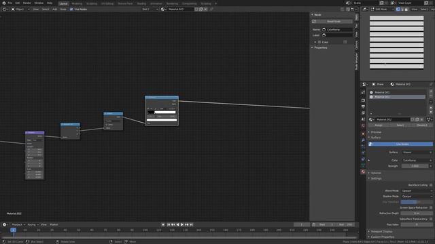Click the Reset Node button

click(x=332, y=22)
